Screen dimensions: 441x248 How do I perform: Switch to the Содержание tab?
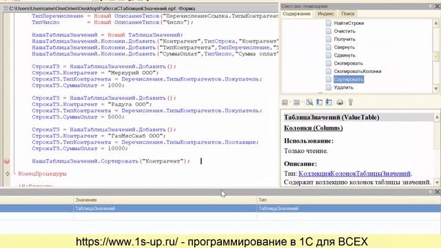(296, 14)
